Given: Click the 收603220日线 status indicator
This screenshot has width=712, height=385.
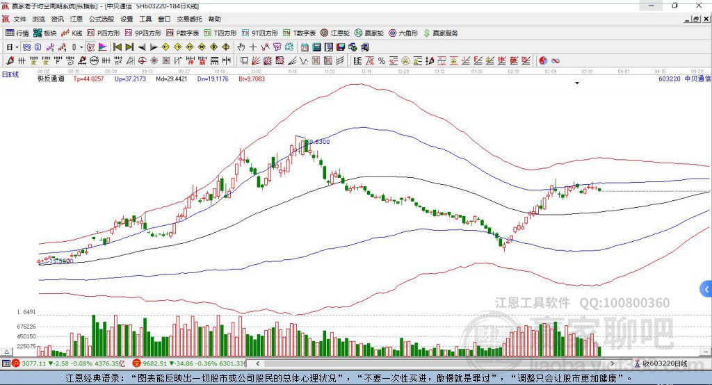Looking at the screenshot, I should [661, 363].
